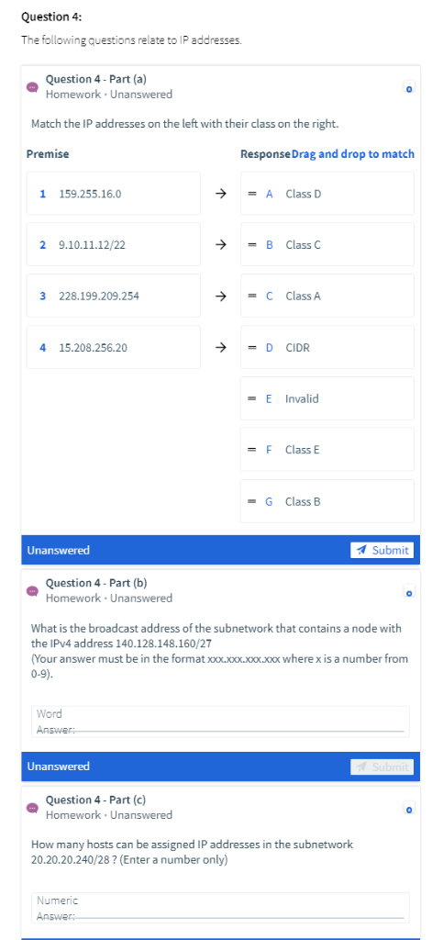Grab the drag handle of Invalid response
This screenshot has height=940, width=432.
[x=253, y=398]
